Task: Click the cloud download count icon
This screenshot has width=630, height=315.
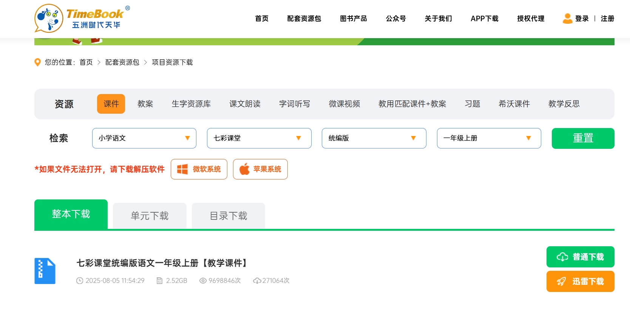Action: coord(257,281)
